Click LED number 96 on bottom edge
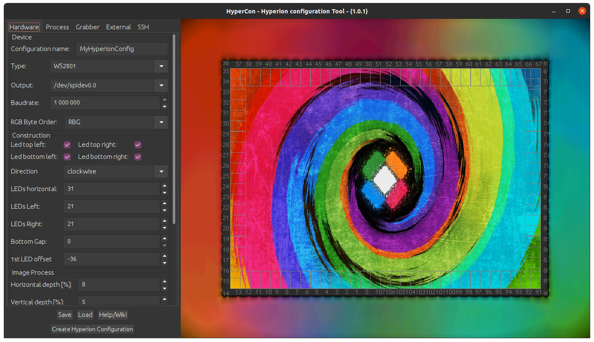Screen dimensions: 594x342 489,292
